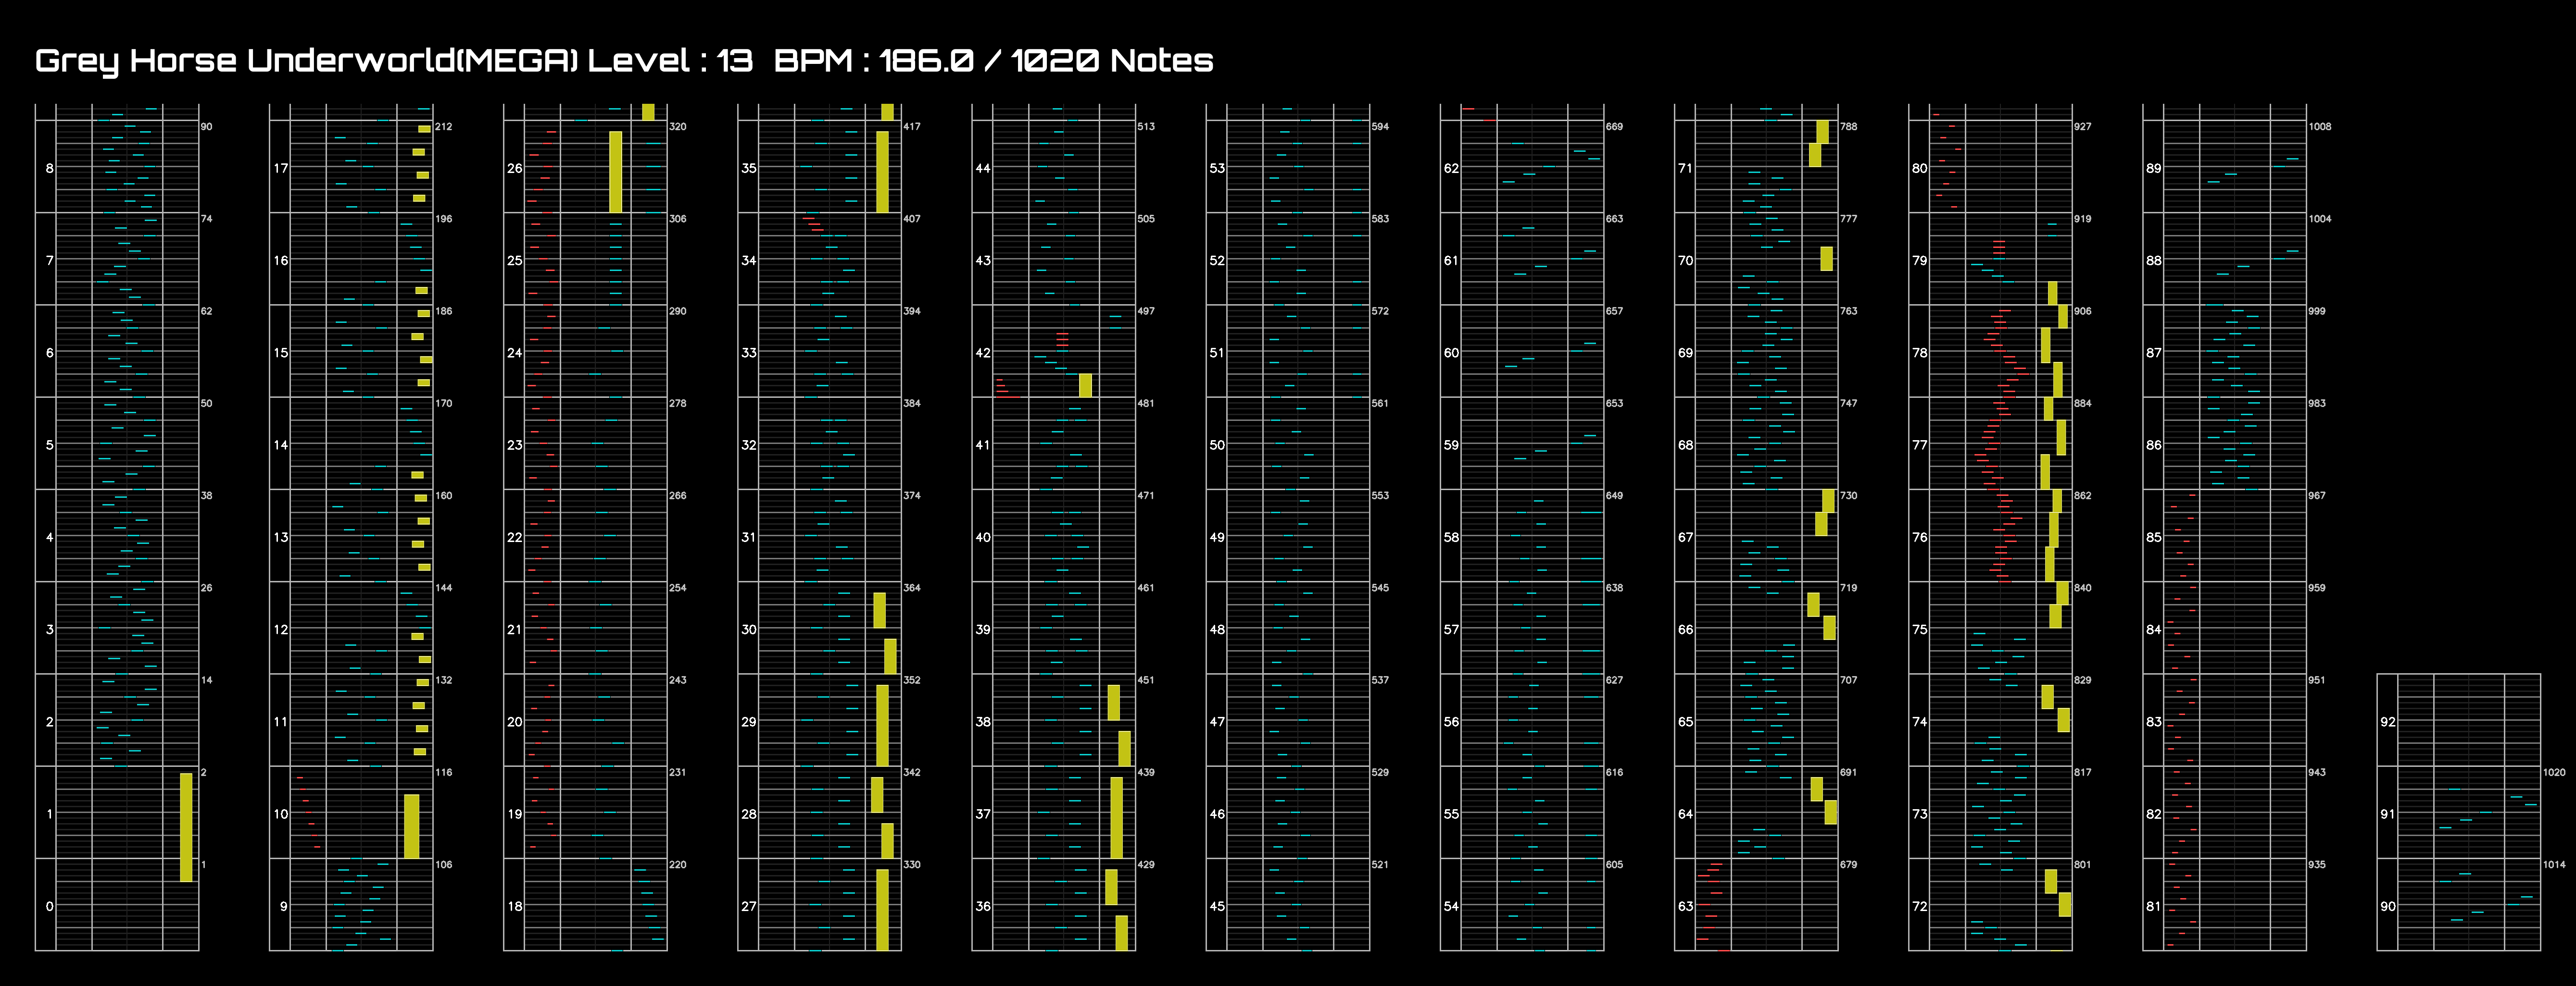Click the long yellow hold note in measure 26
This screenshot has width=2576, height=986.
(615, 172)
